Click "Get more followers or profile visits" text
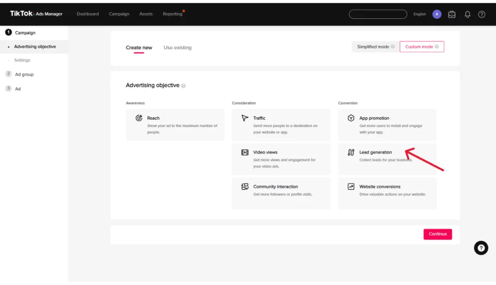Viewport: 496px width, 285px height. click(283, 194)
